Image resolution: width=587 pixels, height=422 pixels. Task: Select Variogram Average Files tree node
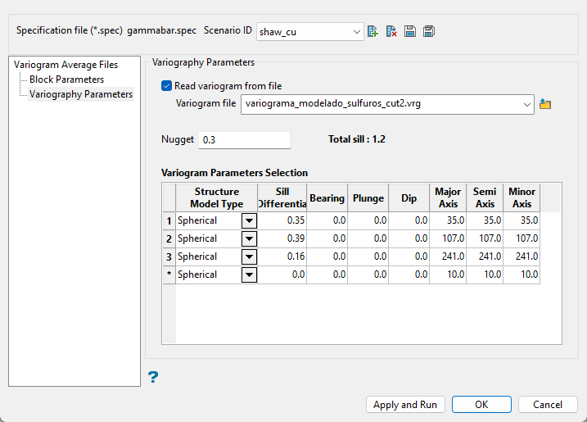coord(65,65)
